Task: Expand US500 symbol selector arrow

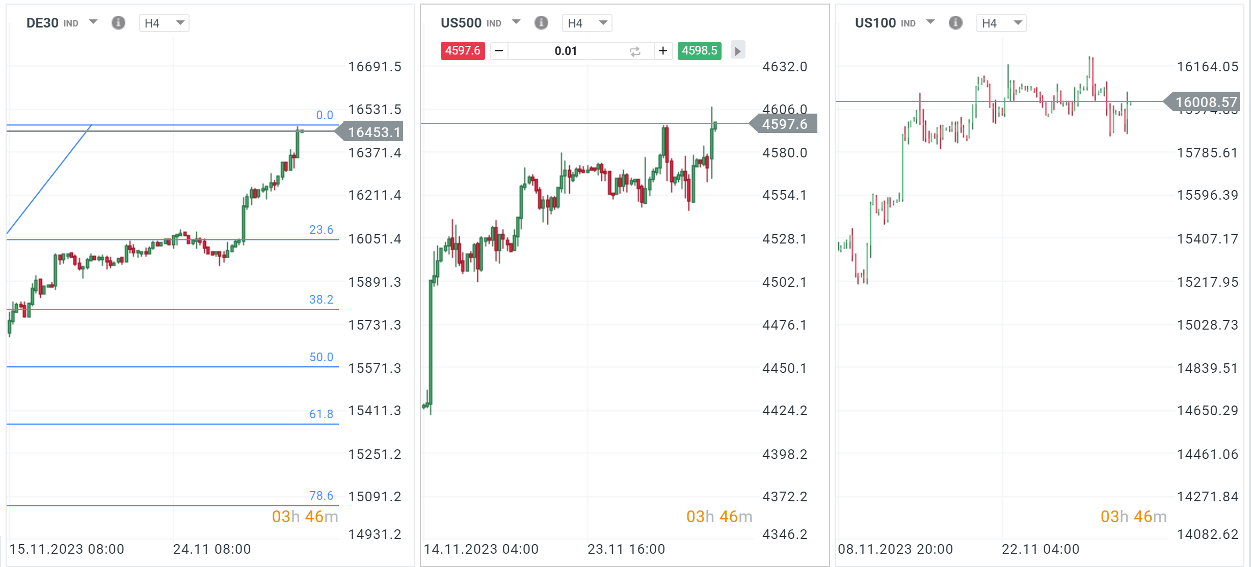Action: 516,22
